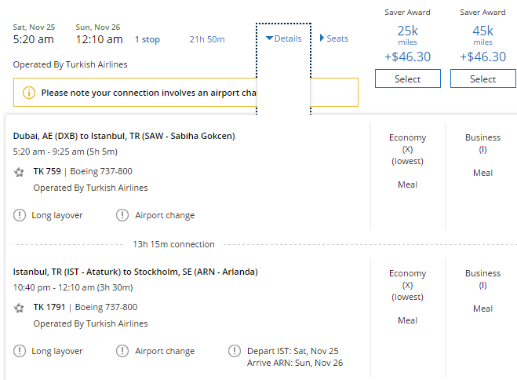517x380 pixels.
Task: Click the 13h 15m connection divider
Action: pos(174,244)
